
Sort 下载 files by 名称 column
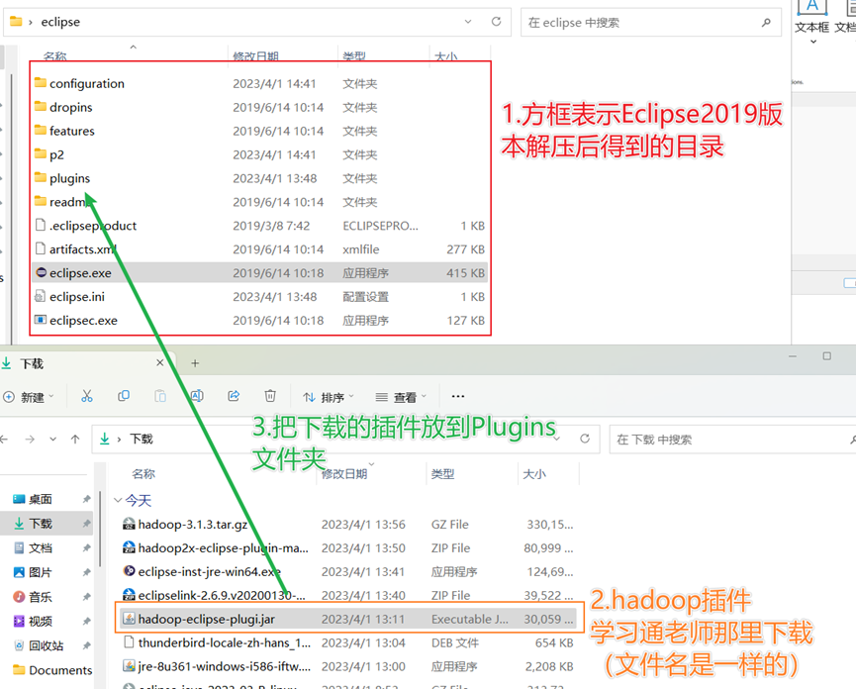143,474
